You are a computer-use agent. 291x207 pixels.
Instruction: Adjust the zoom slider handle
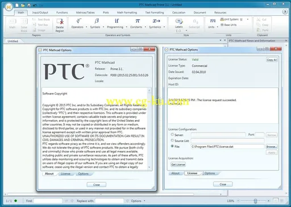click(x=255, y=201)
